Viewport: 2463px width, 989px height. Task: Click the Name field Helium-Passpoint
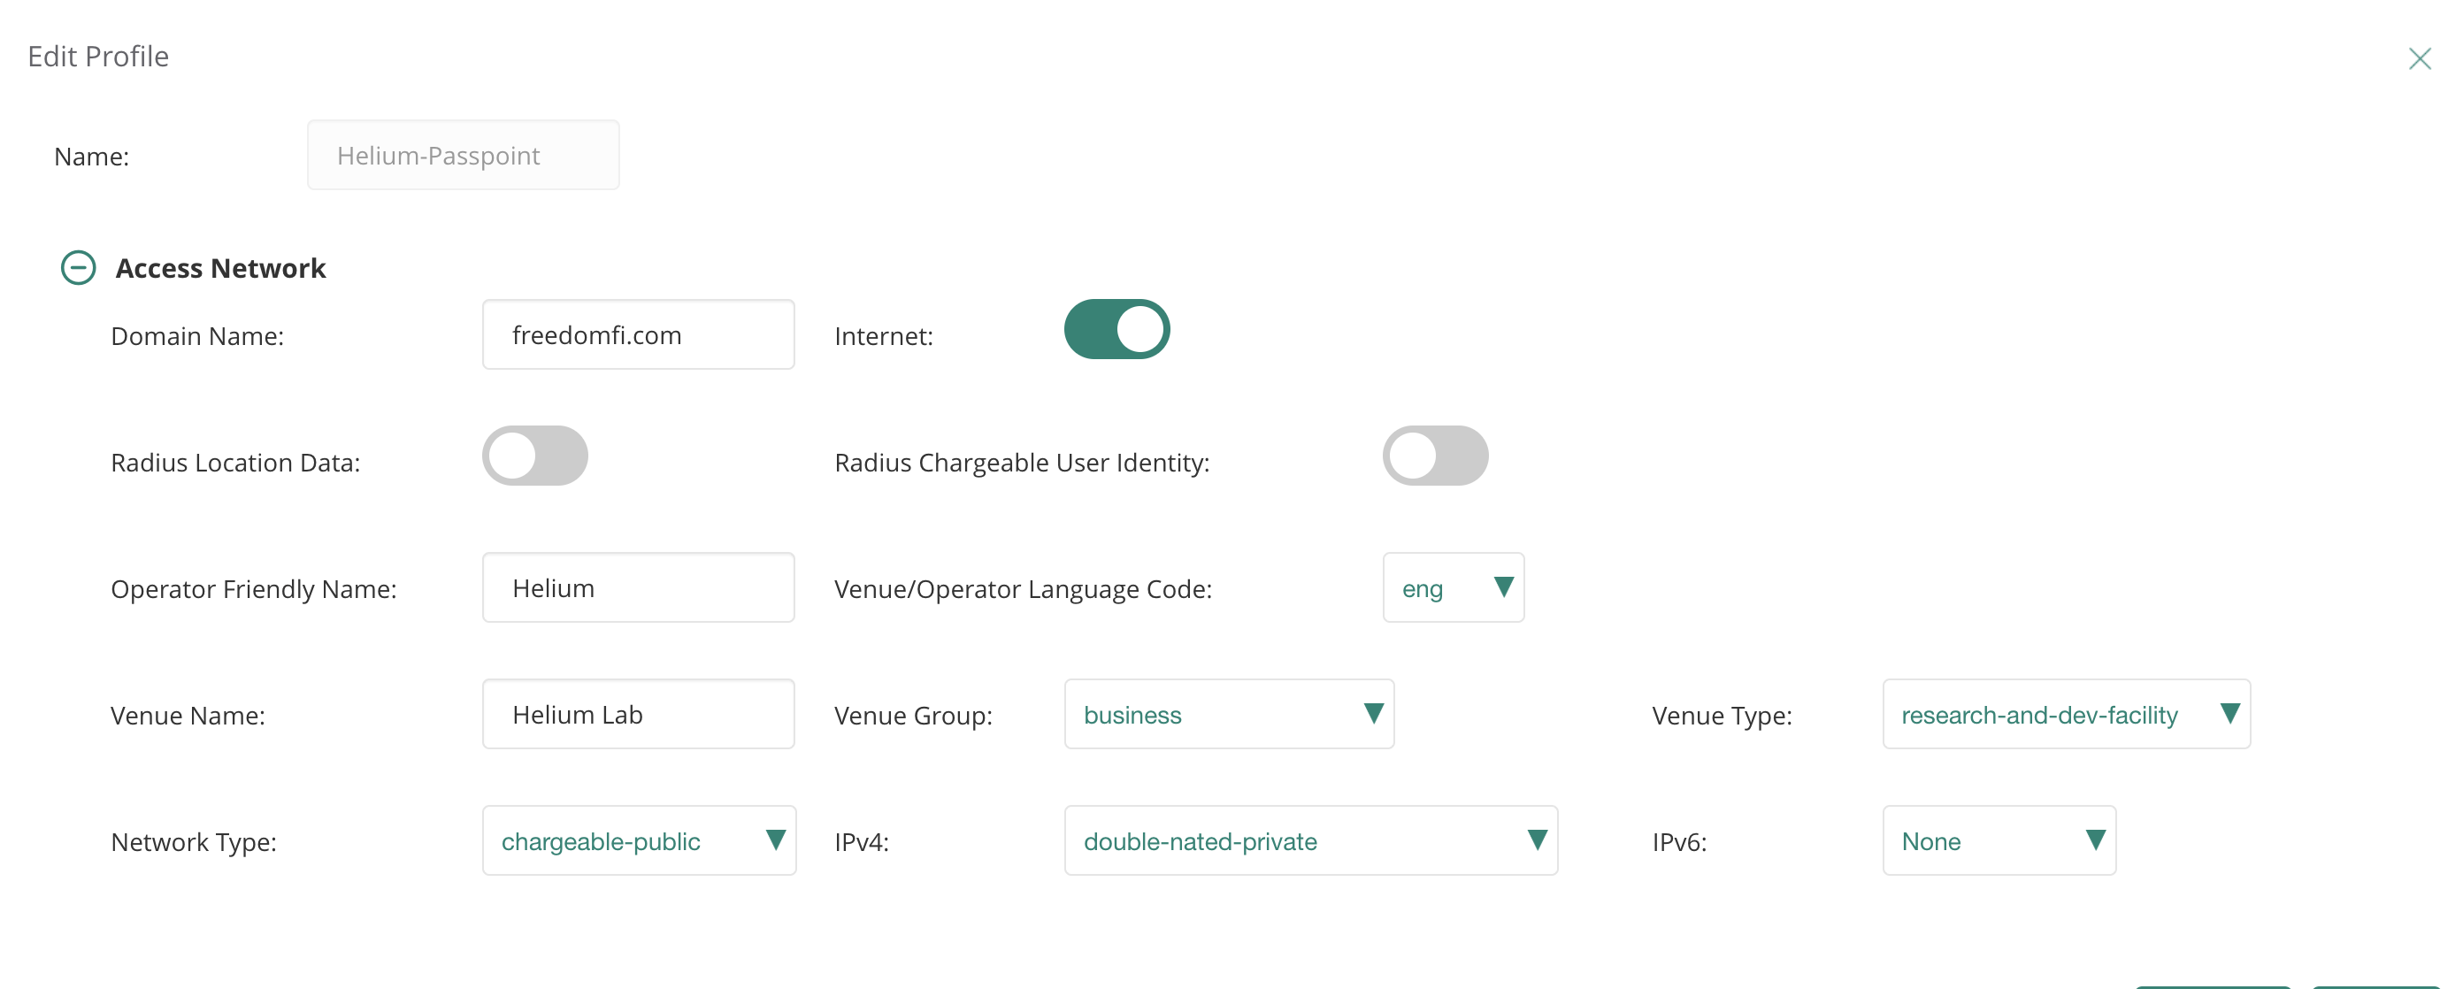(x=463, y=155)
